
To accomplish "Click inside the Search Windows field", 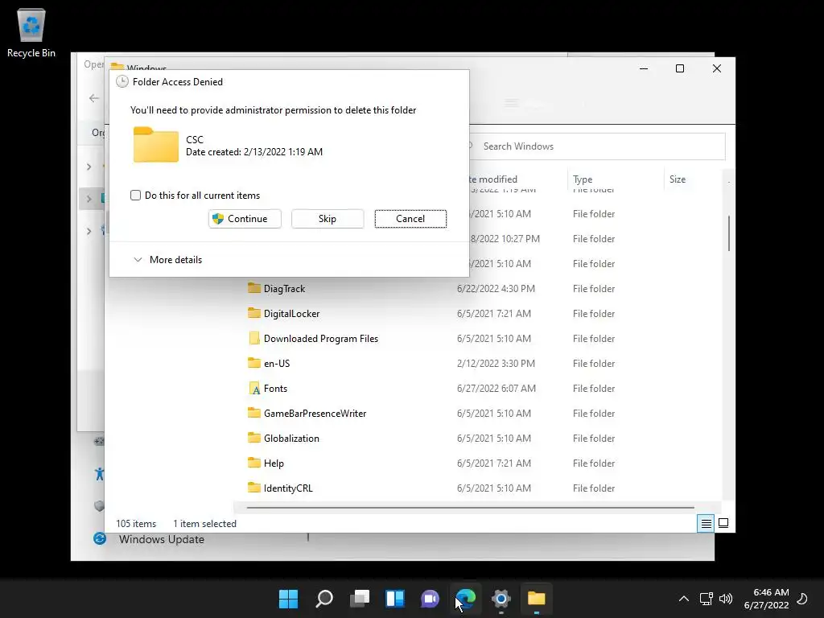I will tap(596, 146).
